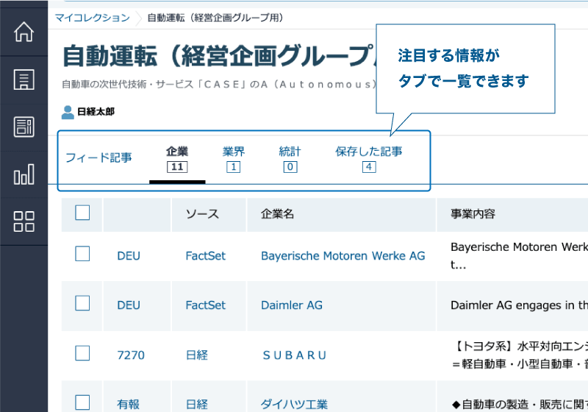Open the Daimler AG company link
The height and width of the screenshot is (412, 588).
click(292, 305)
